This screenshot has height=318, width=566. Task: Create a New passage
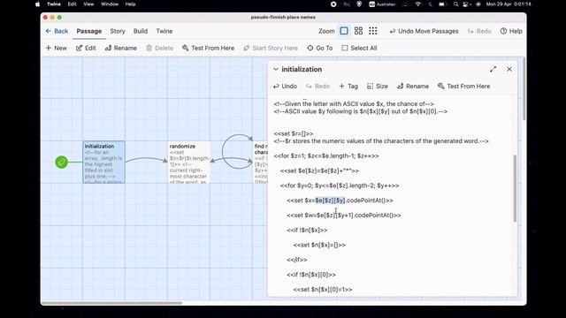[x=57, y=48]
